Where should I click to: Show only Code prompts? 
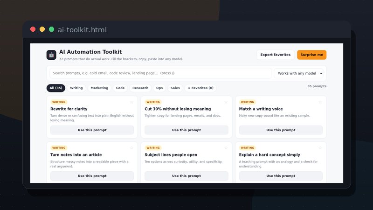click(x=120, y=88)
